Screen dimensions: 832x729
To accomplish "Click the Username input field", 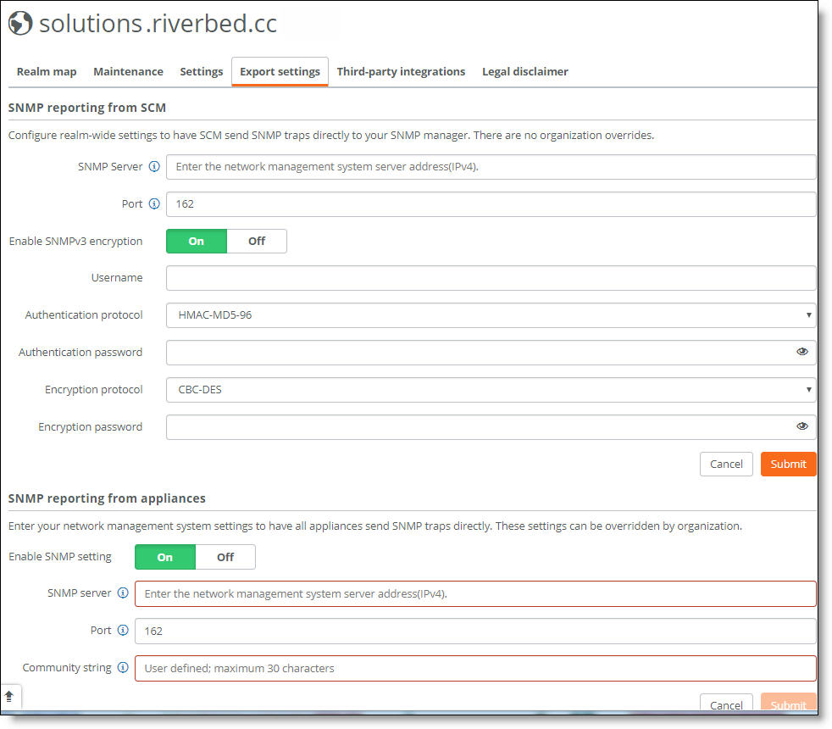I will pos(491,278).
